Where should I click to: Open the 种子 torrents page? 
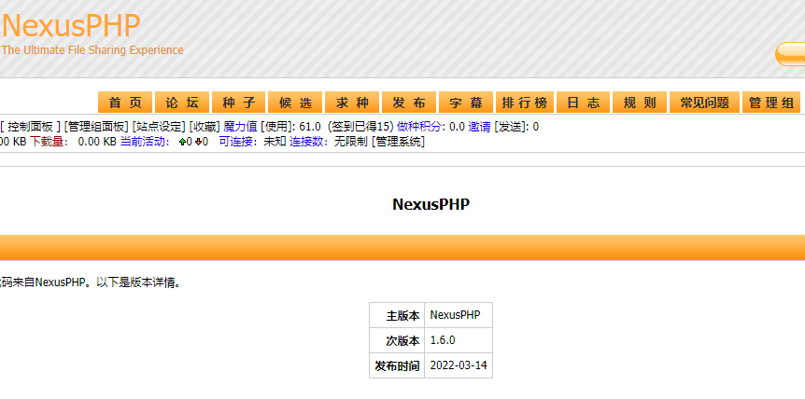tap(239, 103)
